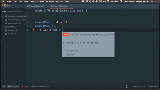Click the '1 Issue' linter indicator
This screenshot has width=160, height=90.
click(25, 86)
